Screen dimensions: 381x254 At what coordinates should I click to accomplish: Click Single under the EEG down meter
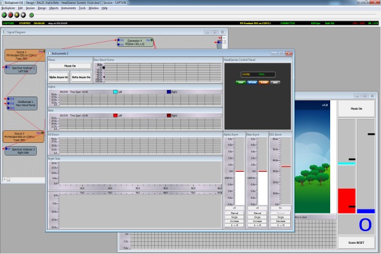tap(281, 217)
